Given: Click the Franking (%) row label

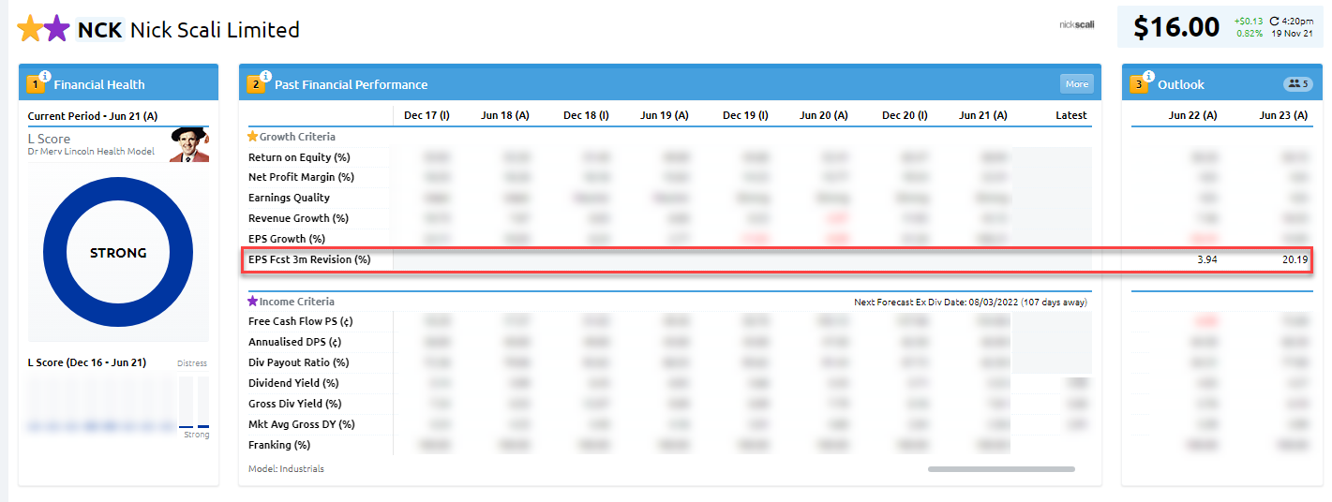Looking at the screenshot, I should click(x=279, y=445).
